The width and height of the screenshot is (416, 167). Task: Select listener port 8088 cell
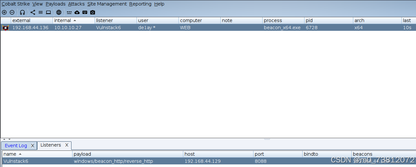coord(278,161)
